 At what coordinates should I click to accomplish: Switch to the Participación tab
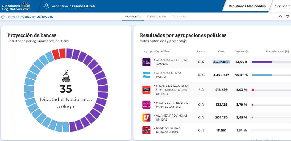pyautogui.click(x=156, y=17)
